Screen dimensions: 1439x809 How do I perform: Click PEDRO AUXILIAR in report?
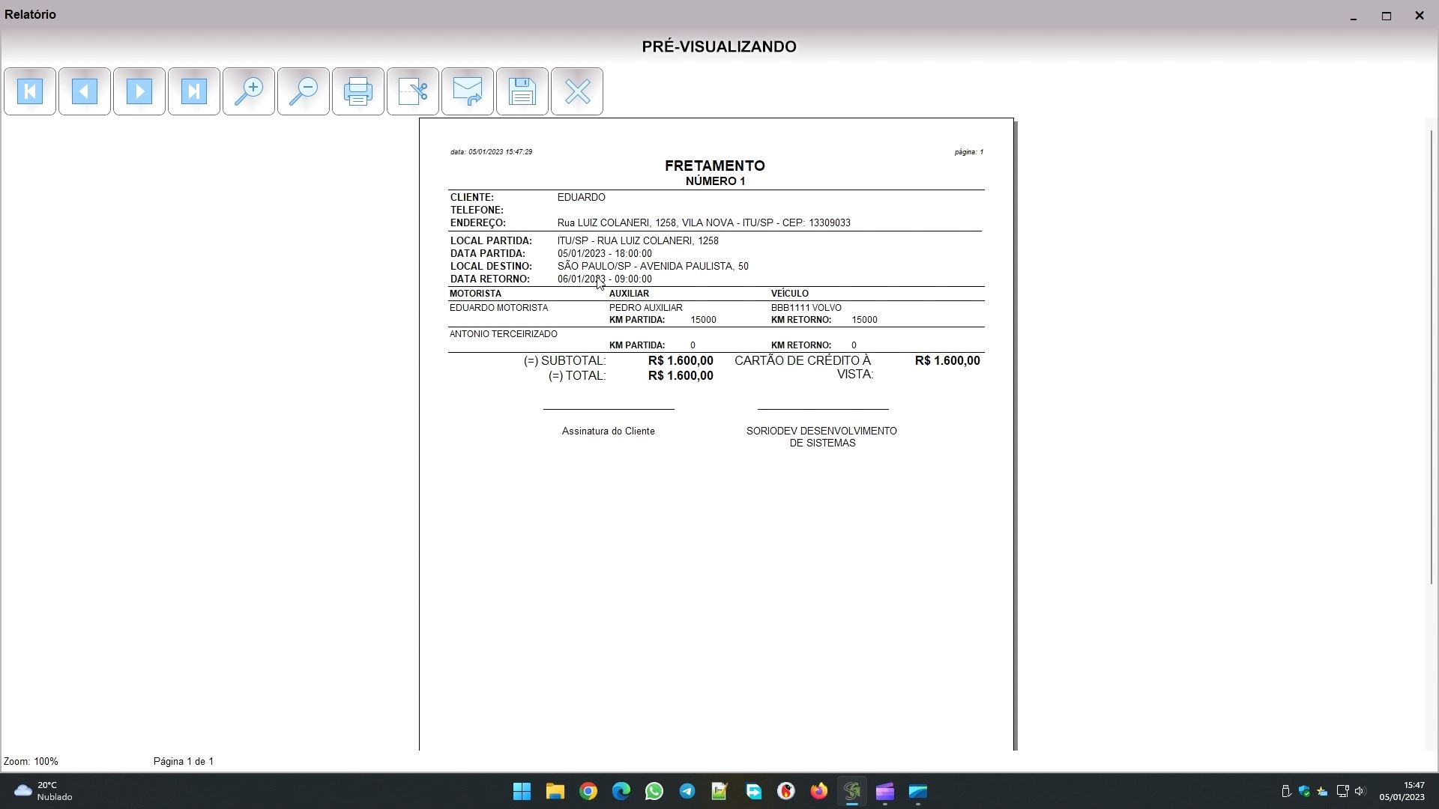pos(646,308)
